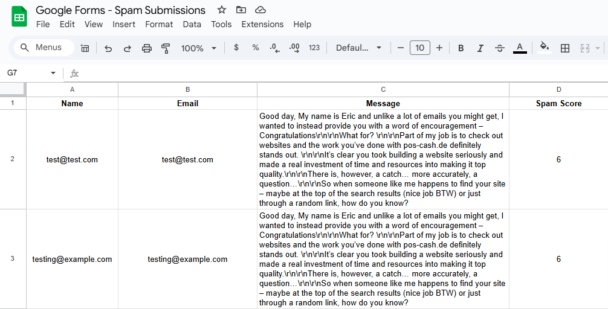
Task: Select name cell test@test.com
Action: [x=72, y=159]
